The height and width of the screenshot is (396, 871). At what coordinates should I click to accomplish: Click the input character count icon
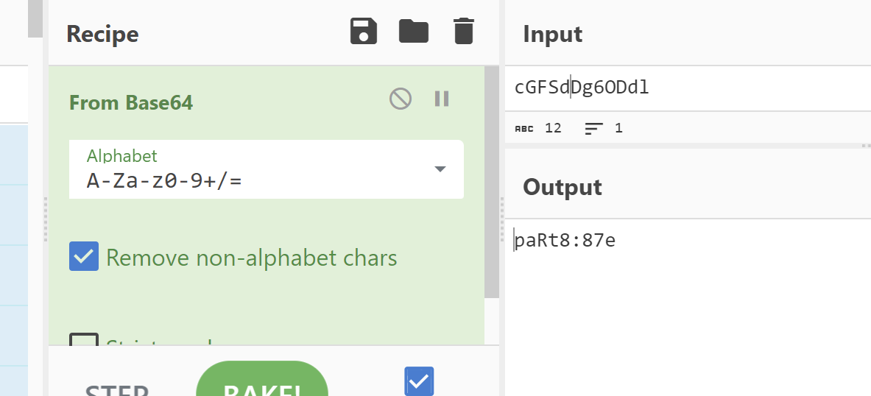(x=523, y=129)
